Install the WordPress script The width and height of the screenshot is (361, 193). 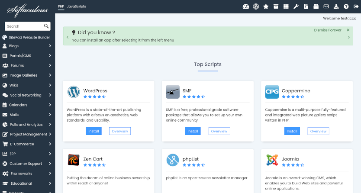click(x=93, y=131)
